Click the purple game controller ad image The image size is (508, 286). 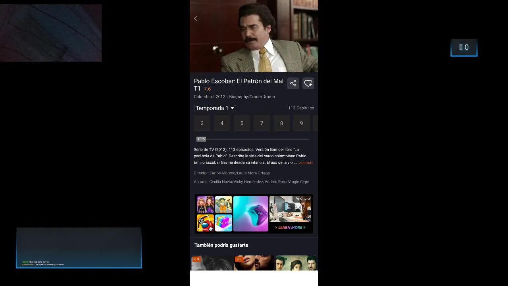[x=251, y=214]
